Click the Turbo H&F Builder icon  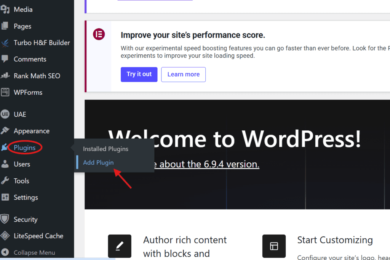point(5,43)
